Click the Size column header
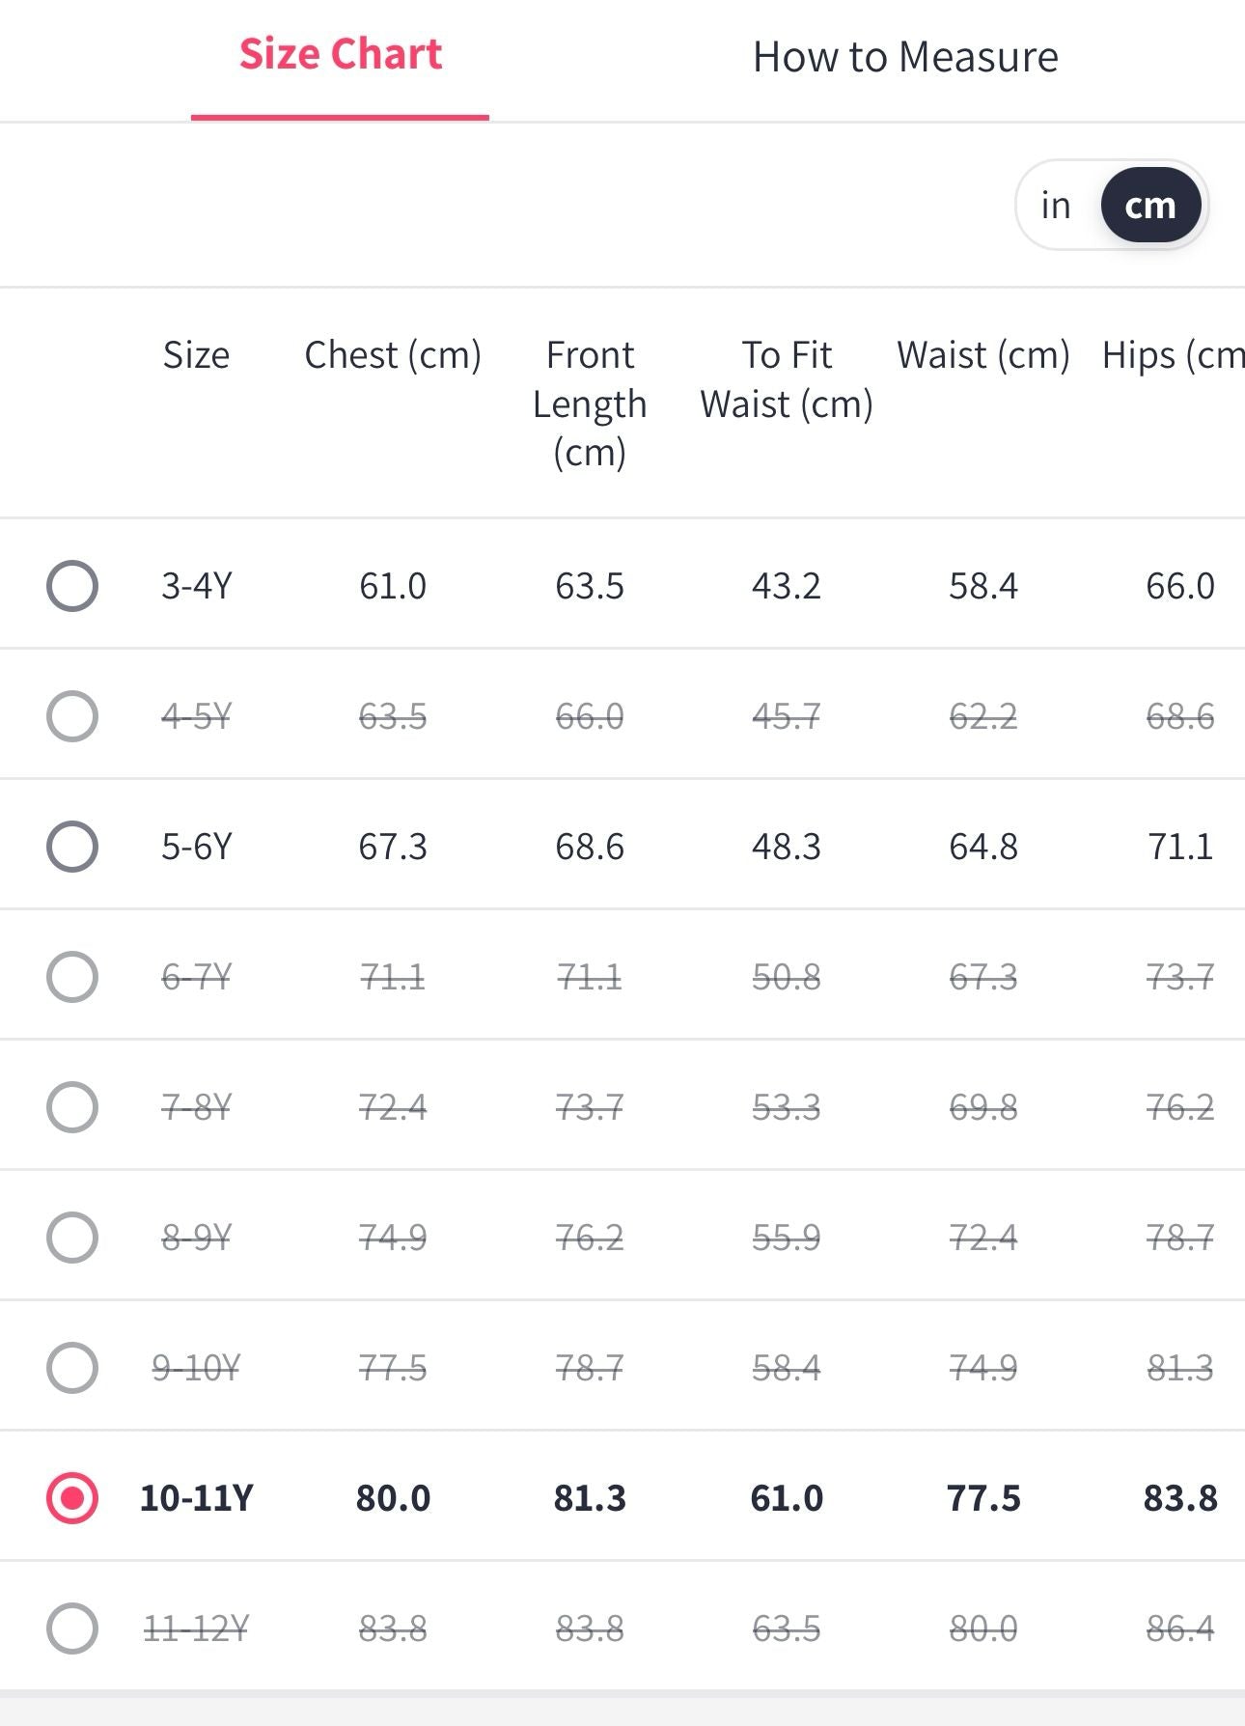 196,355
